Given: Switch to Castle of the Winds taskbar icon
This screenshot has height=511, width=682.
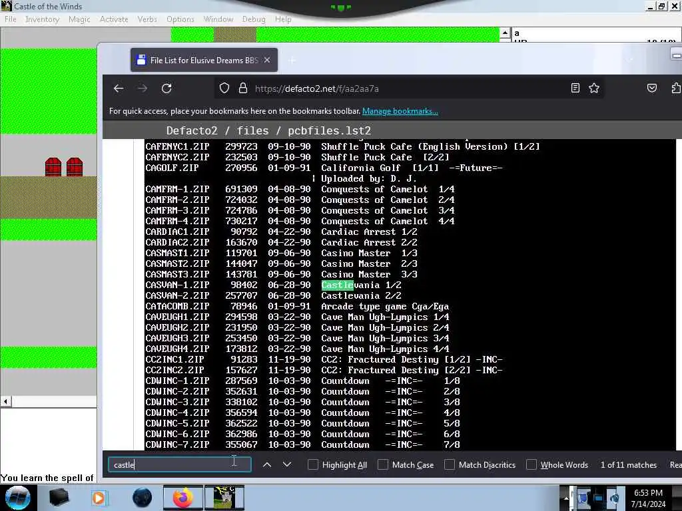Looking at the screenshot, I should click(x=225, y=498).
